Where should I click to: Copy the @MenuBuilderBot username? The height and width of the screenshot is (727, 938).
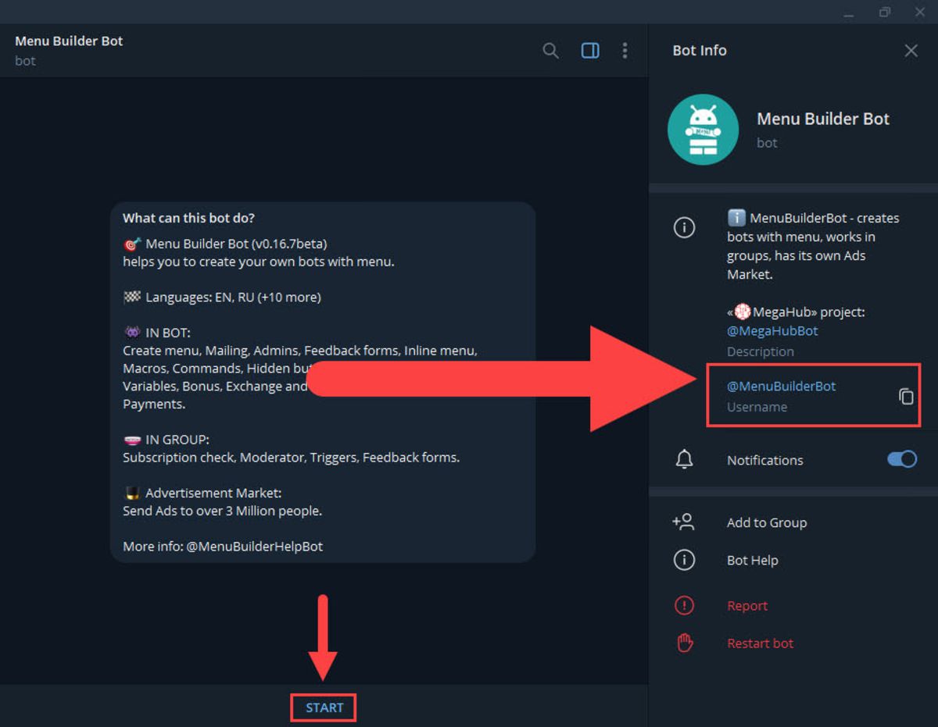click(x=906, y=397)
